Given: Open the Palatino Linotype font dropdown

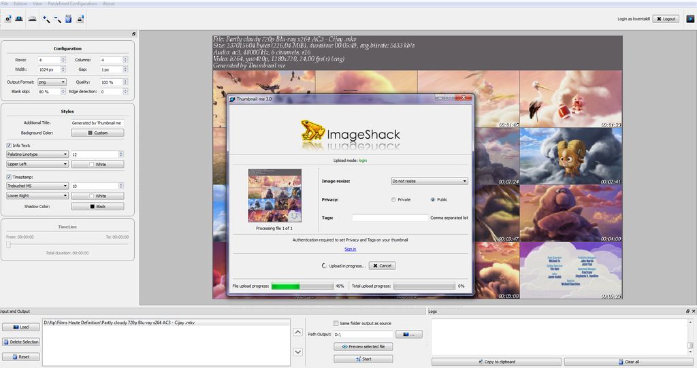Looking at the screenshot, I should [37, 154].
